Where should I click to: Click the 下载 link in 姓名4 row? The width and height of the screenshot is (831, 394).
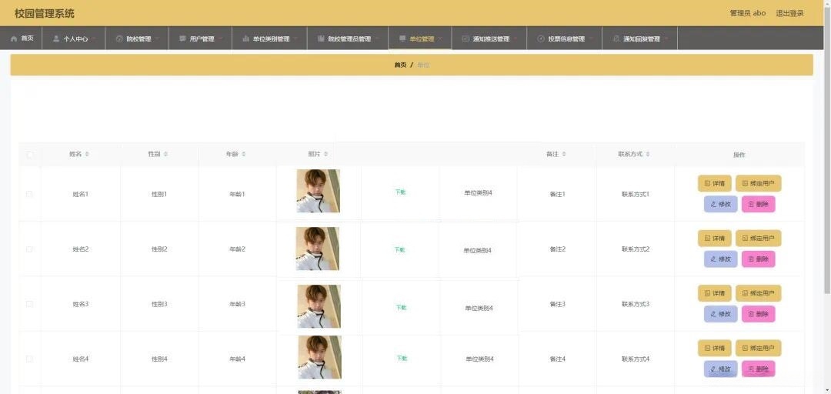[x=402, y=358]
